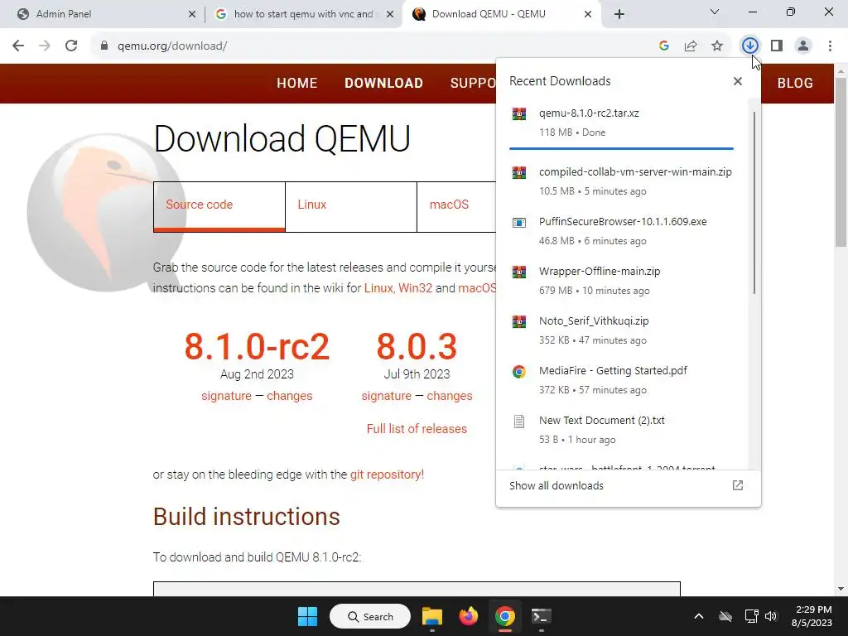Click the compiled-collab-vm-server zip file icon
This screenshot has height=636, width=848.
(x=519, y=172)
